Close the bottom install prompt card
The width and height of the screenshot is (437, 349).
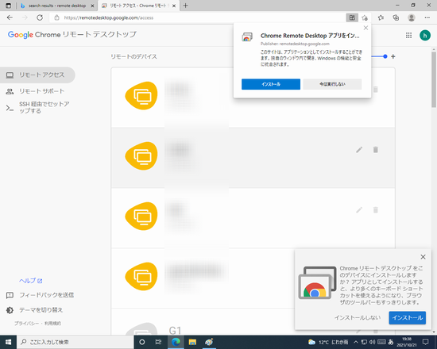coord(423,257)
